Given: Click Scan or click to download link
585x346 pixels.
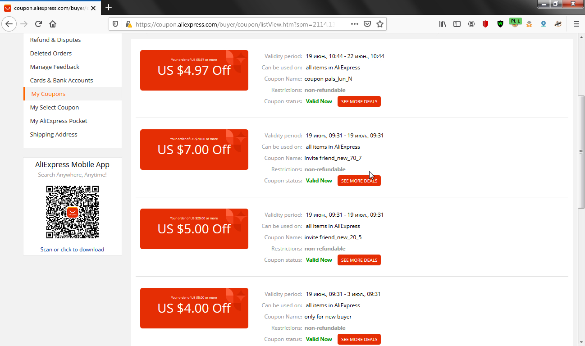Looking at the screenshot, I should [72, 250].
